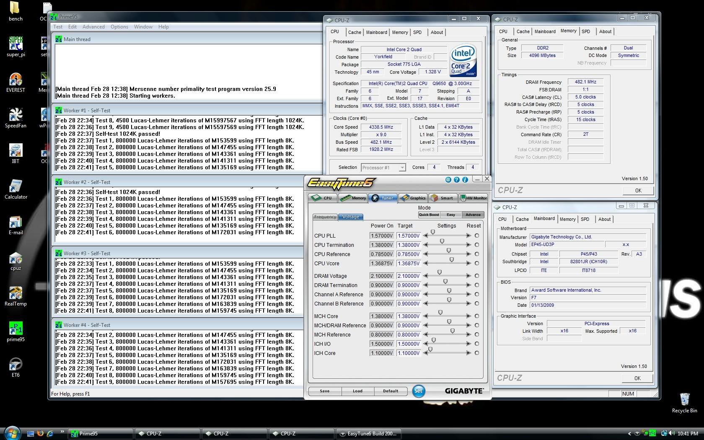Viewport: 704px width, 440px height.
Task: Click the CPU Vcore target voltage field
Action: click(x=409, y=263)
